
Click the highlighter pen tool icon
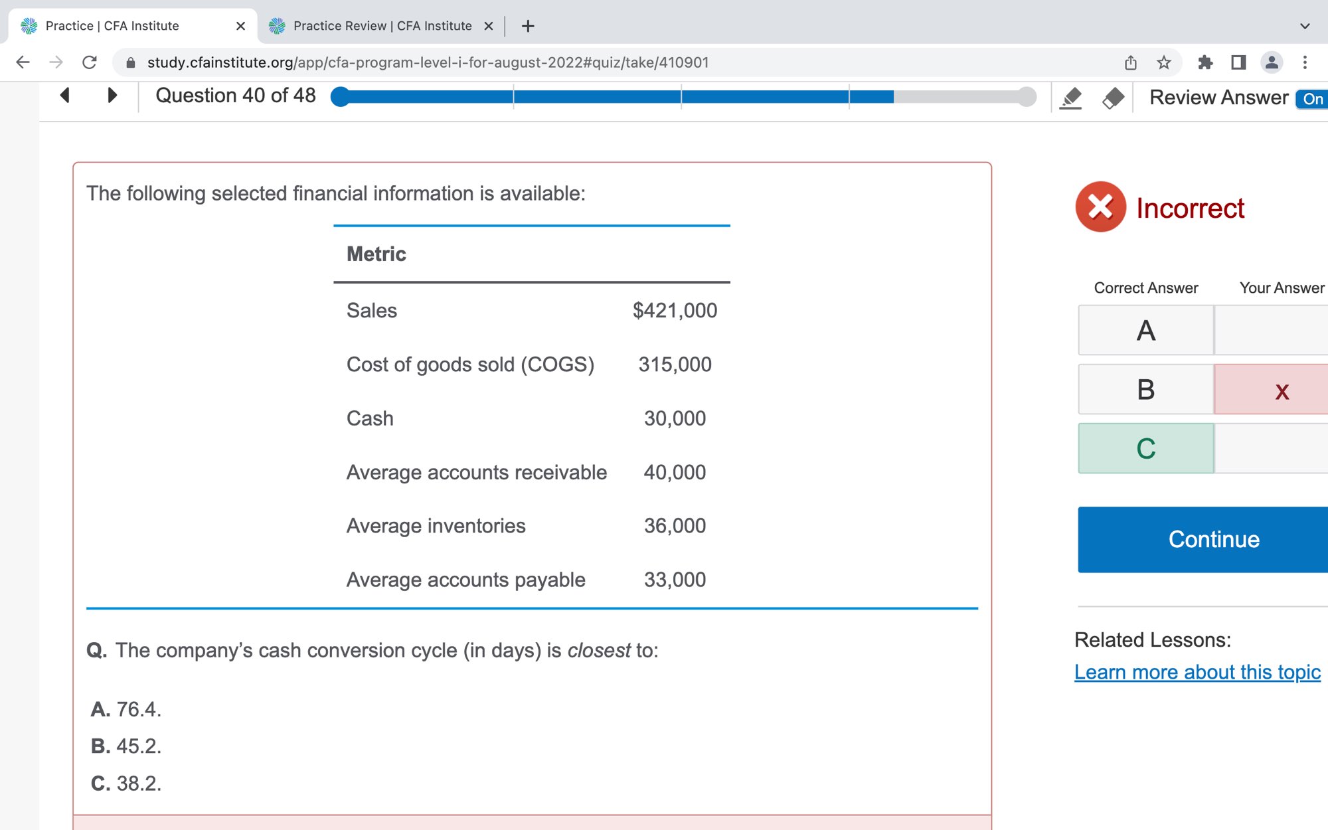coord(1070,98)
